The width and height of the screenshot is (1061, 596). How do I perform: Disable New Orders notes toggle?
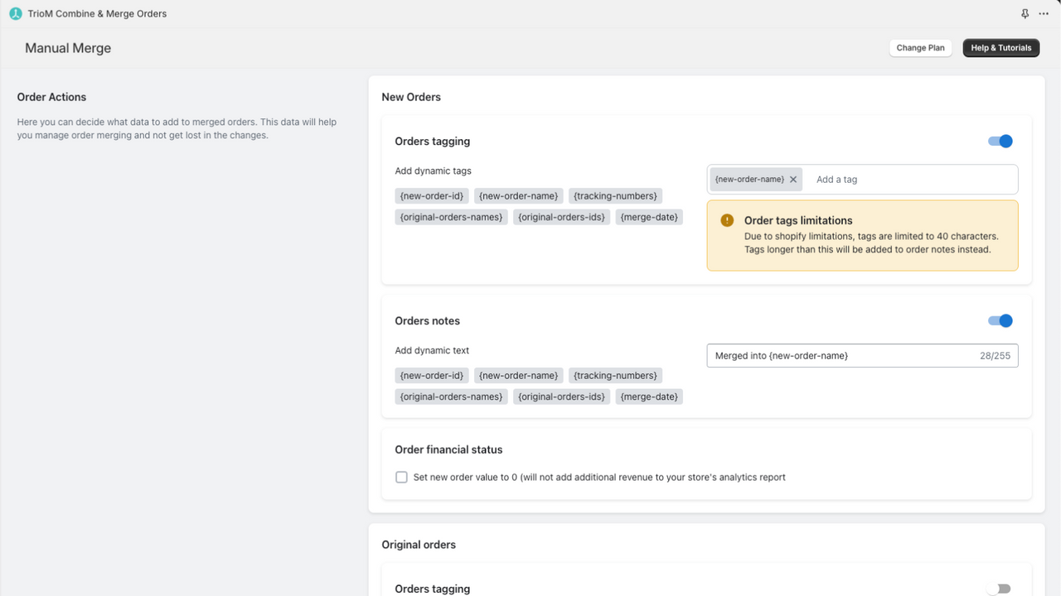tap(1000, 321)
